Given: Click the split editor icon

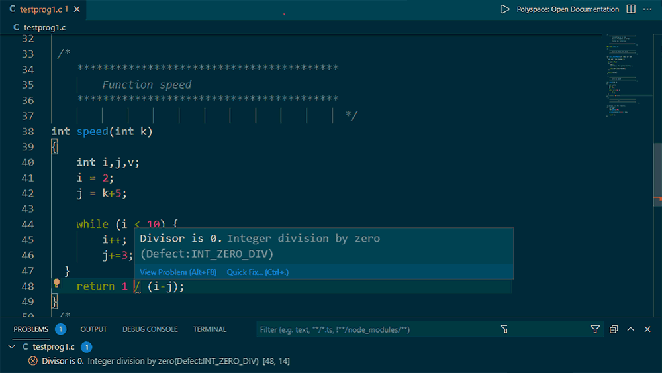Looking at the screenshot, I should coord(631,9).
